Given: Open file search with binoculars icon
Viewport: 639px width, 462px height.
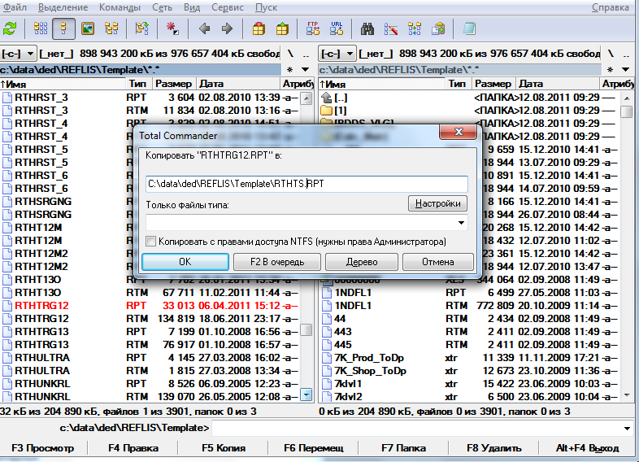Looking at the screenshot, I should pyautogui.click(x=367, y=28).
